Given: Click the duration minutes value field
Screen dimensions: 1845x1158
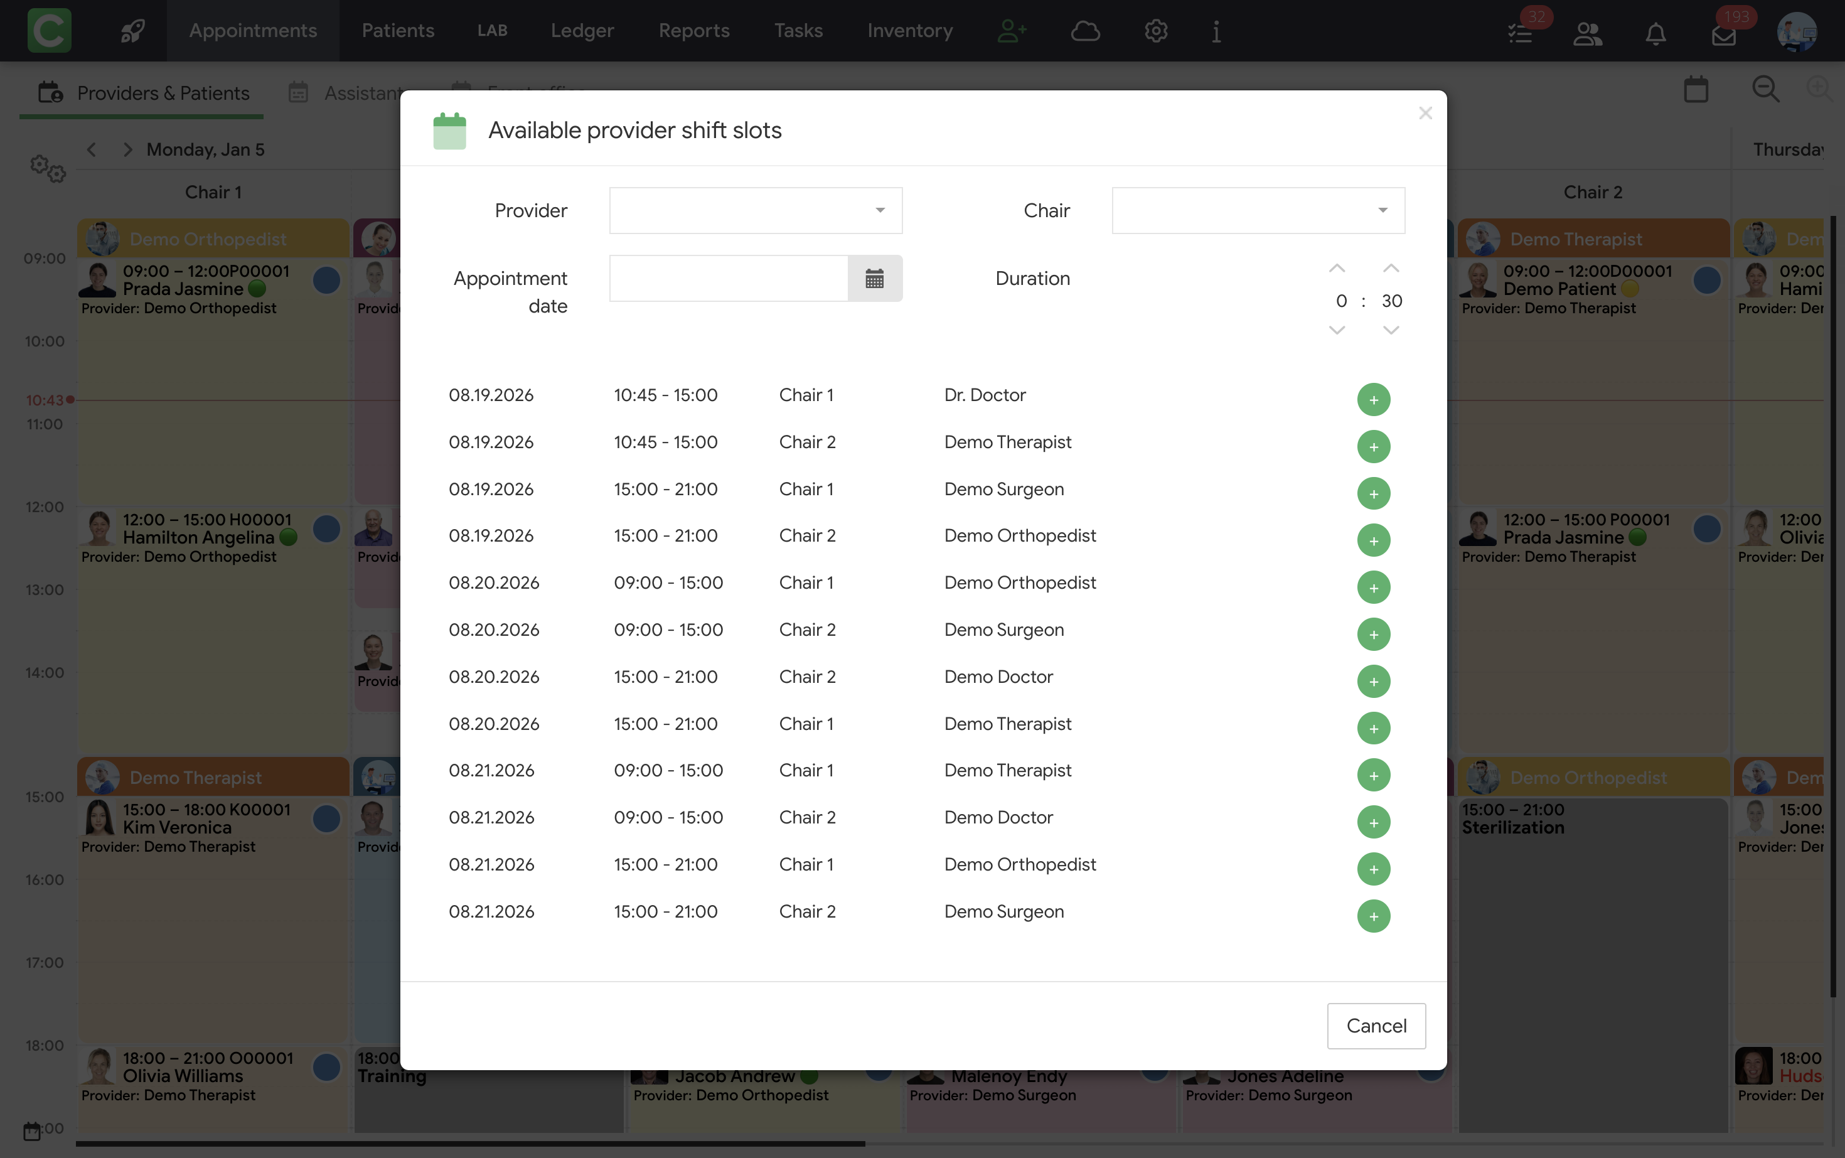Looking at the screenshot, I should click(x=1392, y=301).
